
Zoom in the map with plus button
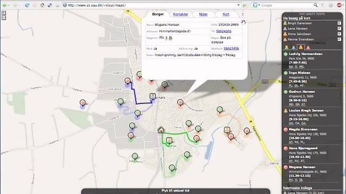click(4, 13)
